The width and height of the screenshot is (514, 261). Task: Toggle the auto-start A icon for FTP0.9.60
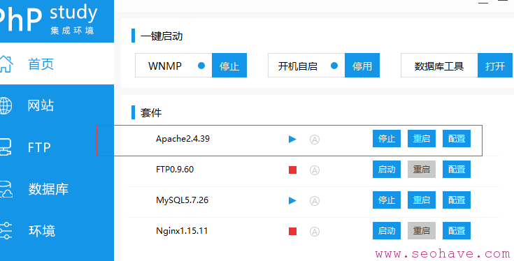[x=315, y=170]
